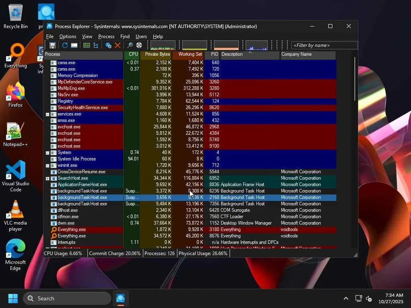Viewport: 411px width, 308px height.
Task: Click svchost.exe row with PID 2968
Action: pos(190,127)
